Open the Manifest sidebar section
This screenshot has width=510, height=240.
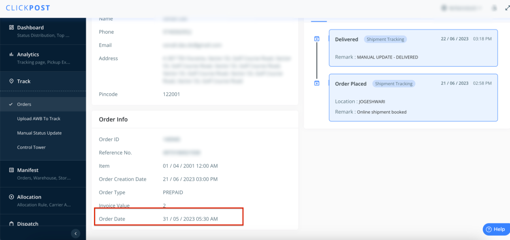[43, 174]
